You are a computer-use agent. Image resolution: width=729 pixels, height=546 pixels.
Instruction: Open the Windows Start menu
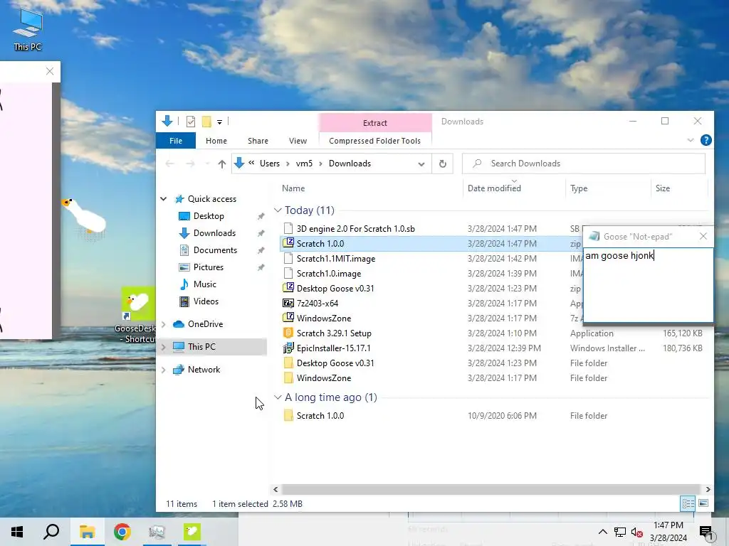17,532
